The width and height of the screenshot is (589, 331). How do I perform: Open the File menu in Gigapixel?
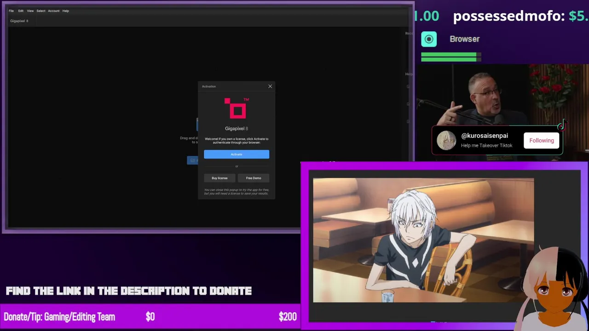click(x=11, y=11)
